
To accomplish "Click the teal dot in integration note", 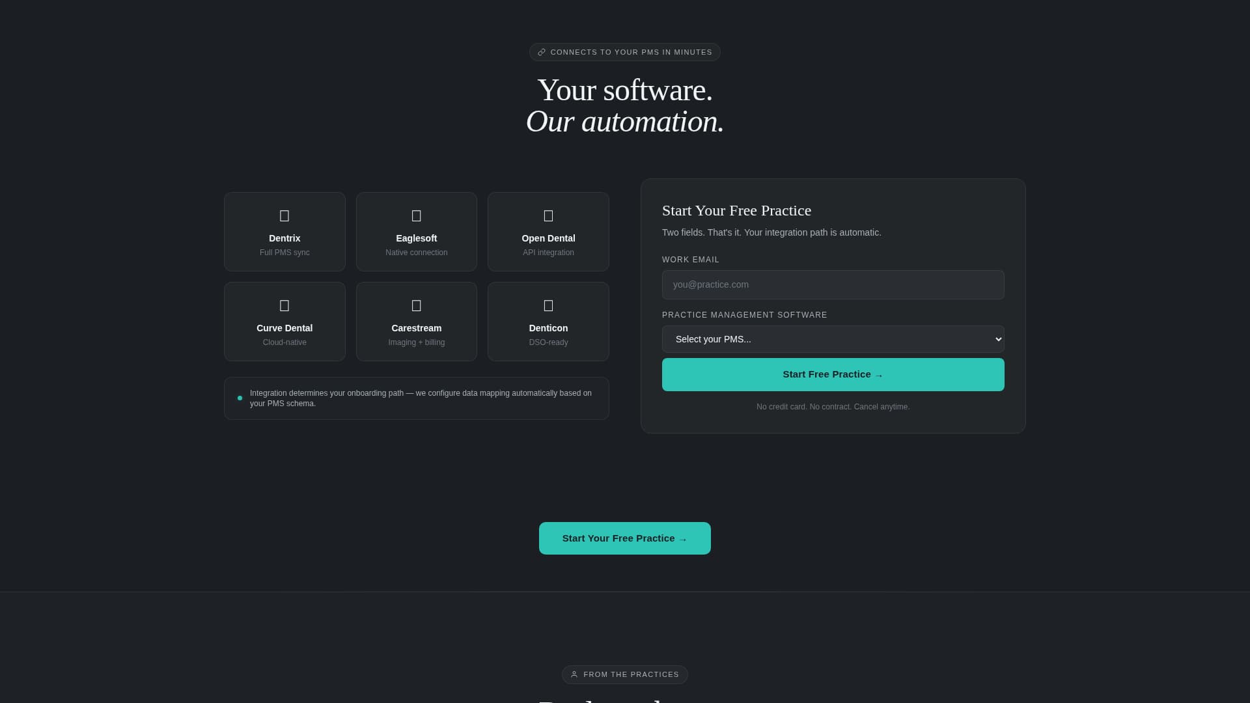I will click(x=240, y=398).
